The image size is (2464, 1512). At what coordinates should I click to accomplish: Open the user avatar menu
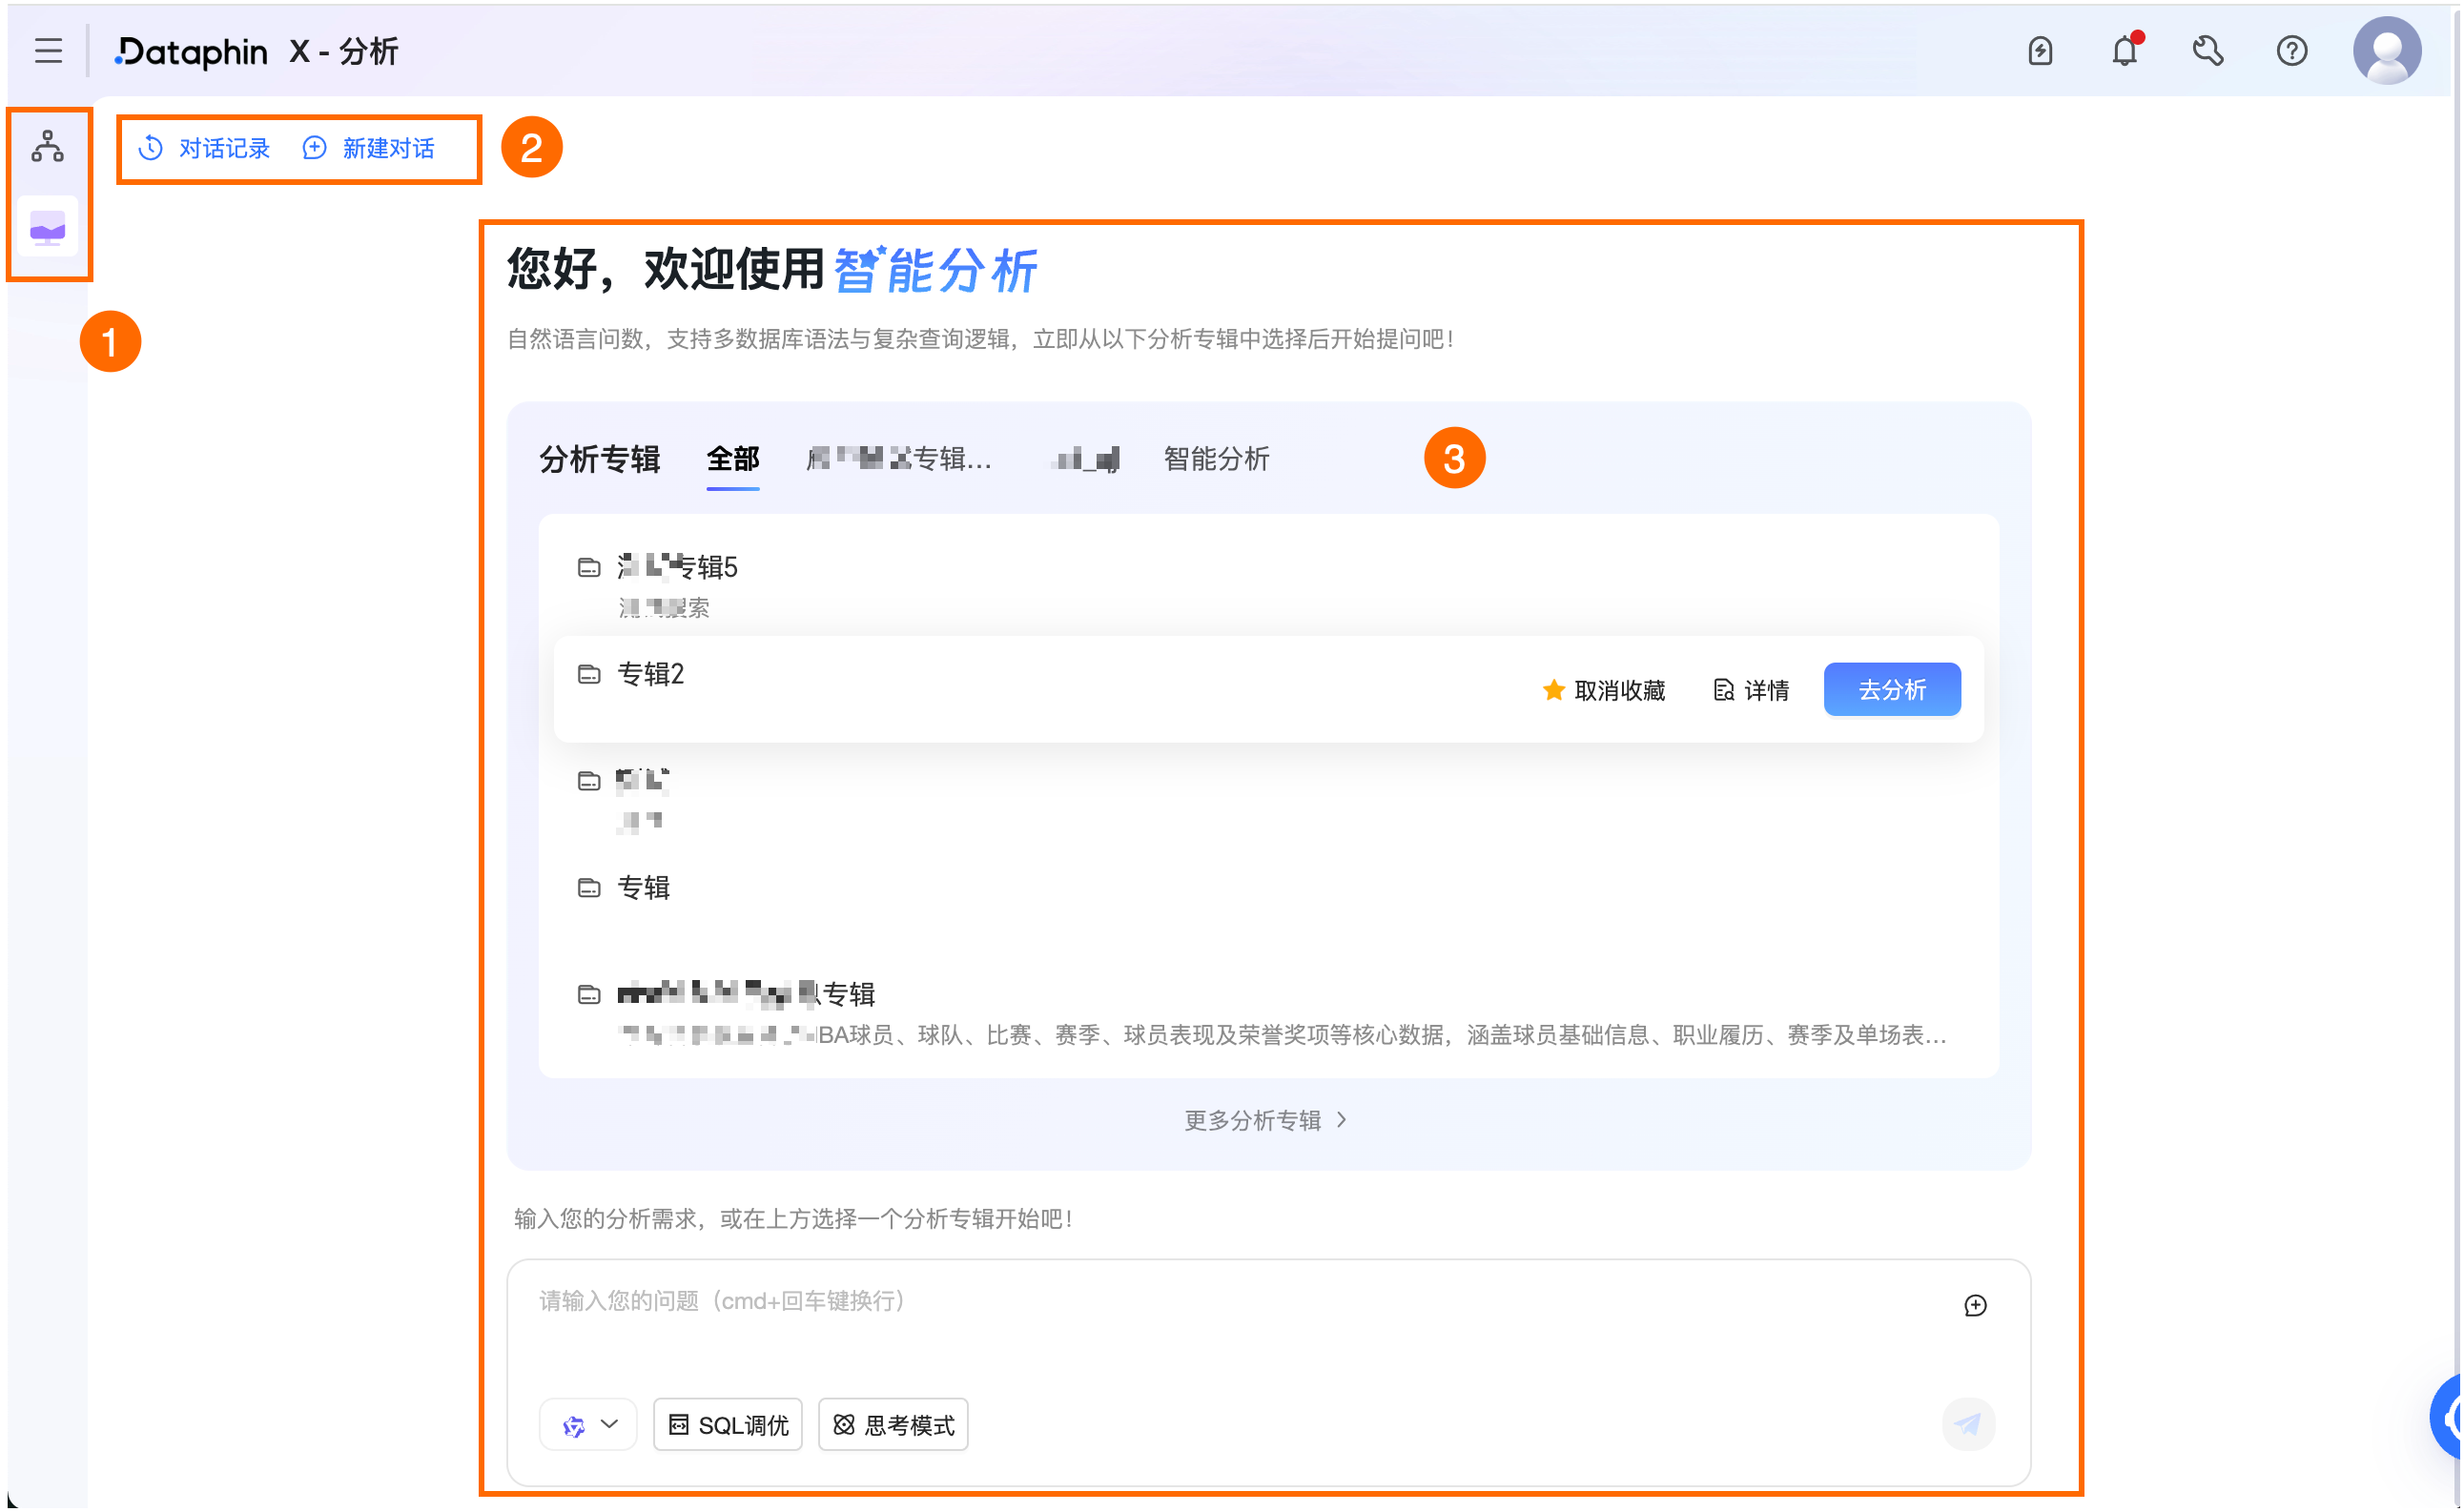[x=2386, y=51]
